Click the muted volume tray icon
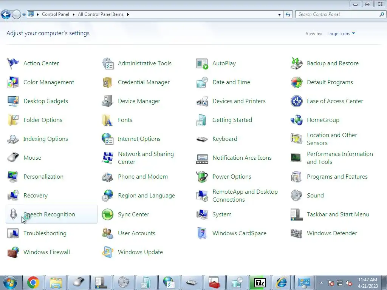This screenshot has height=290, width=387. [x=349, y=283]
